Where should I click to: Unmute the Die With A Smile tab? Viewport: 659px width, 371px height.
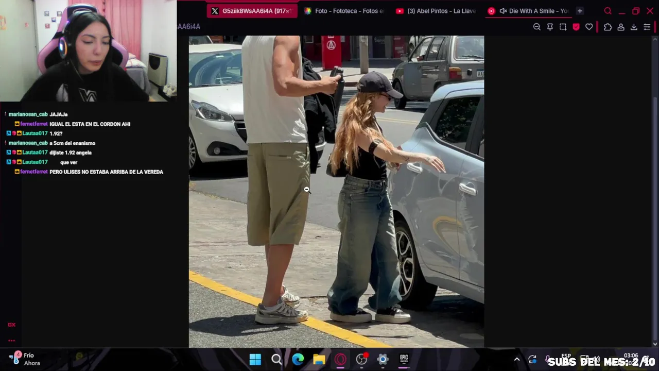[503, 11]
